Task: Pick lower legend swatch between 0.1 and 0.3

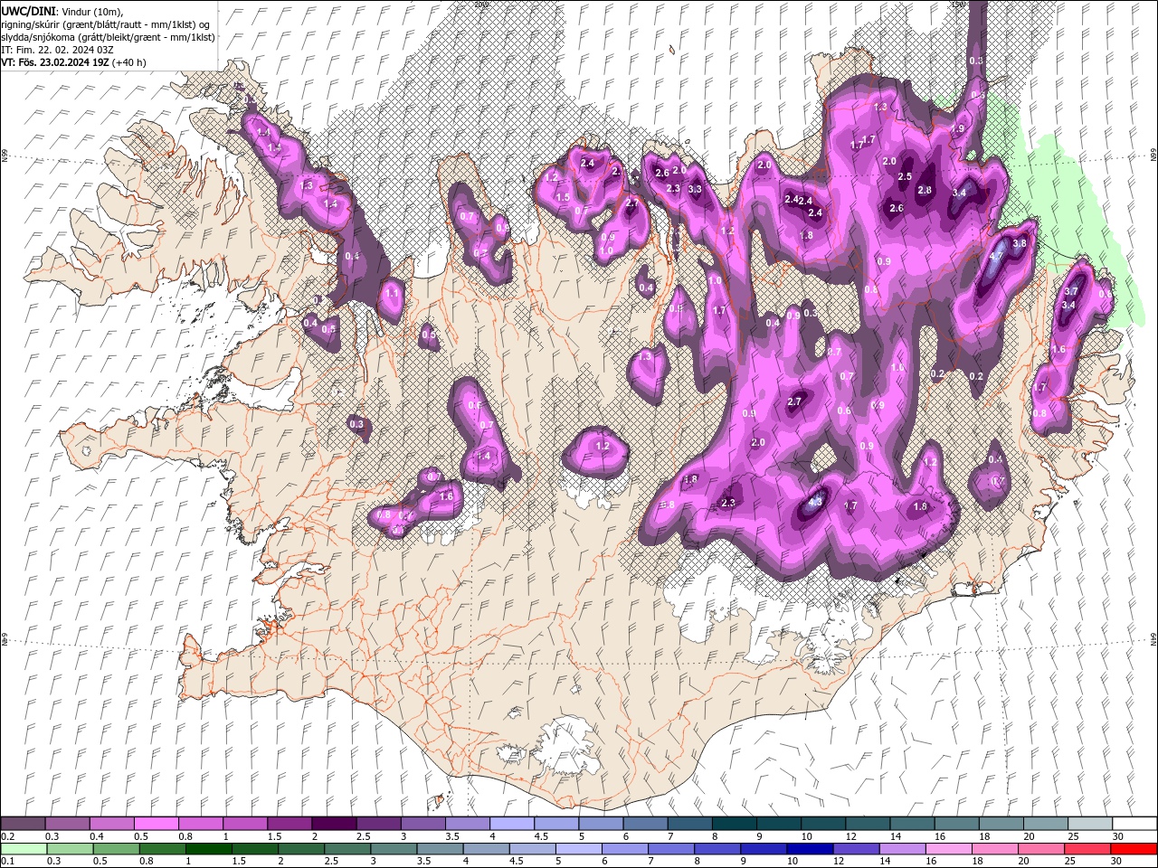Action: point(24,849)
